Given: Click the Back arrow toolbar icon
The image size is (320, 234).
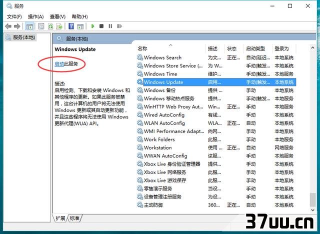Looking at the screenshot, I should tap(8, 26).
